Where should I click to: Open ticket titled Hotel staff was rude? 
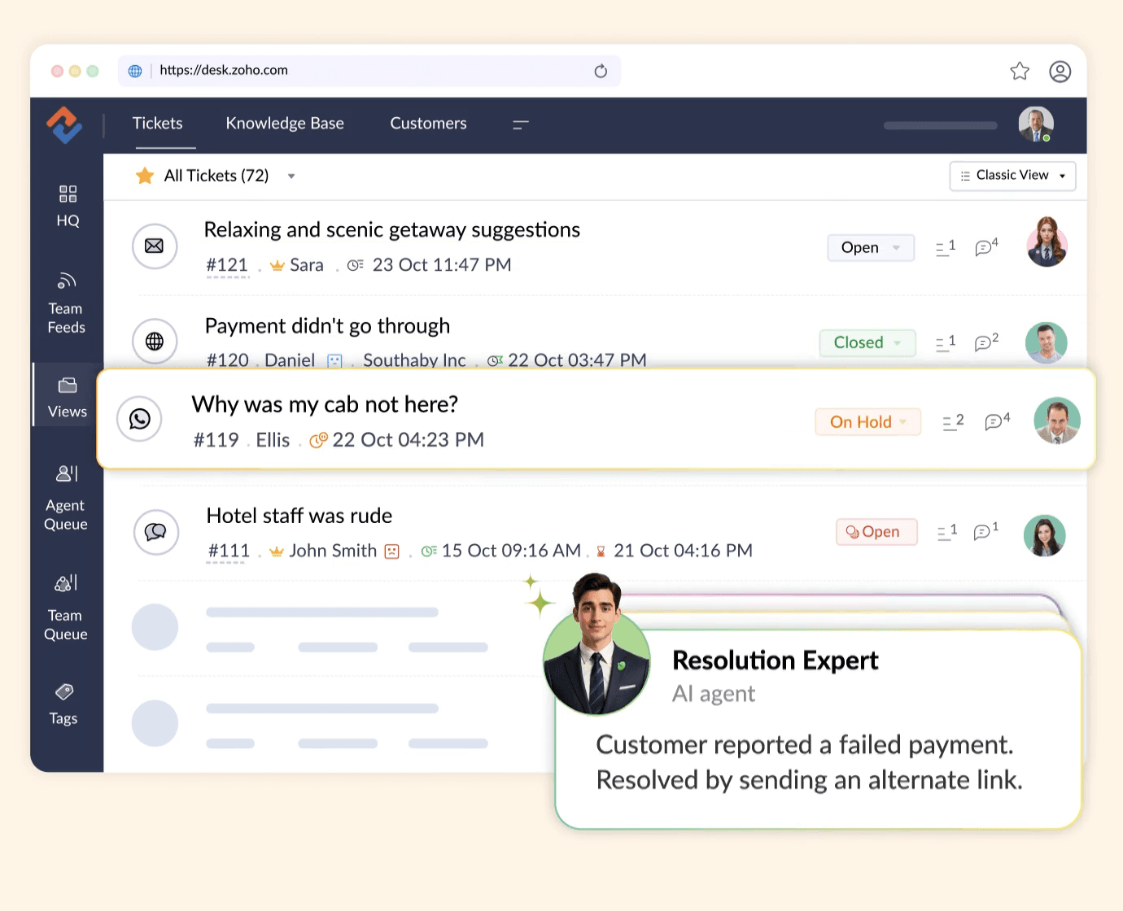point(299,515)
